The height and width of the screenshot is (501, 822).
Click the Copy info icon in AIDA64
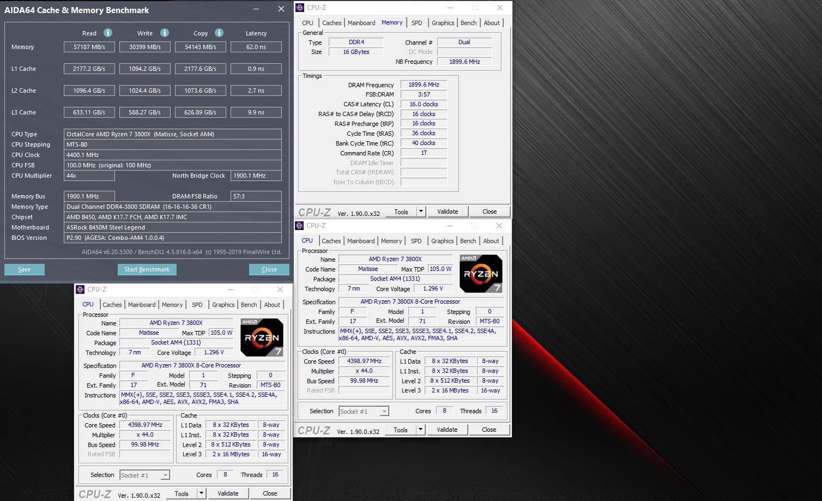coord(219,33)
